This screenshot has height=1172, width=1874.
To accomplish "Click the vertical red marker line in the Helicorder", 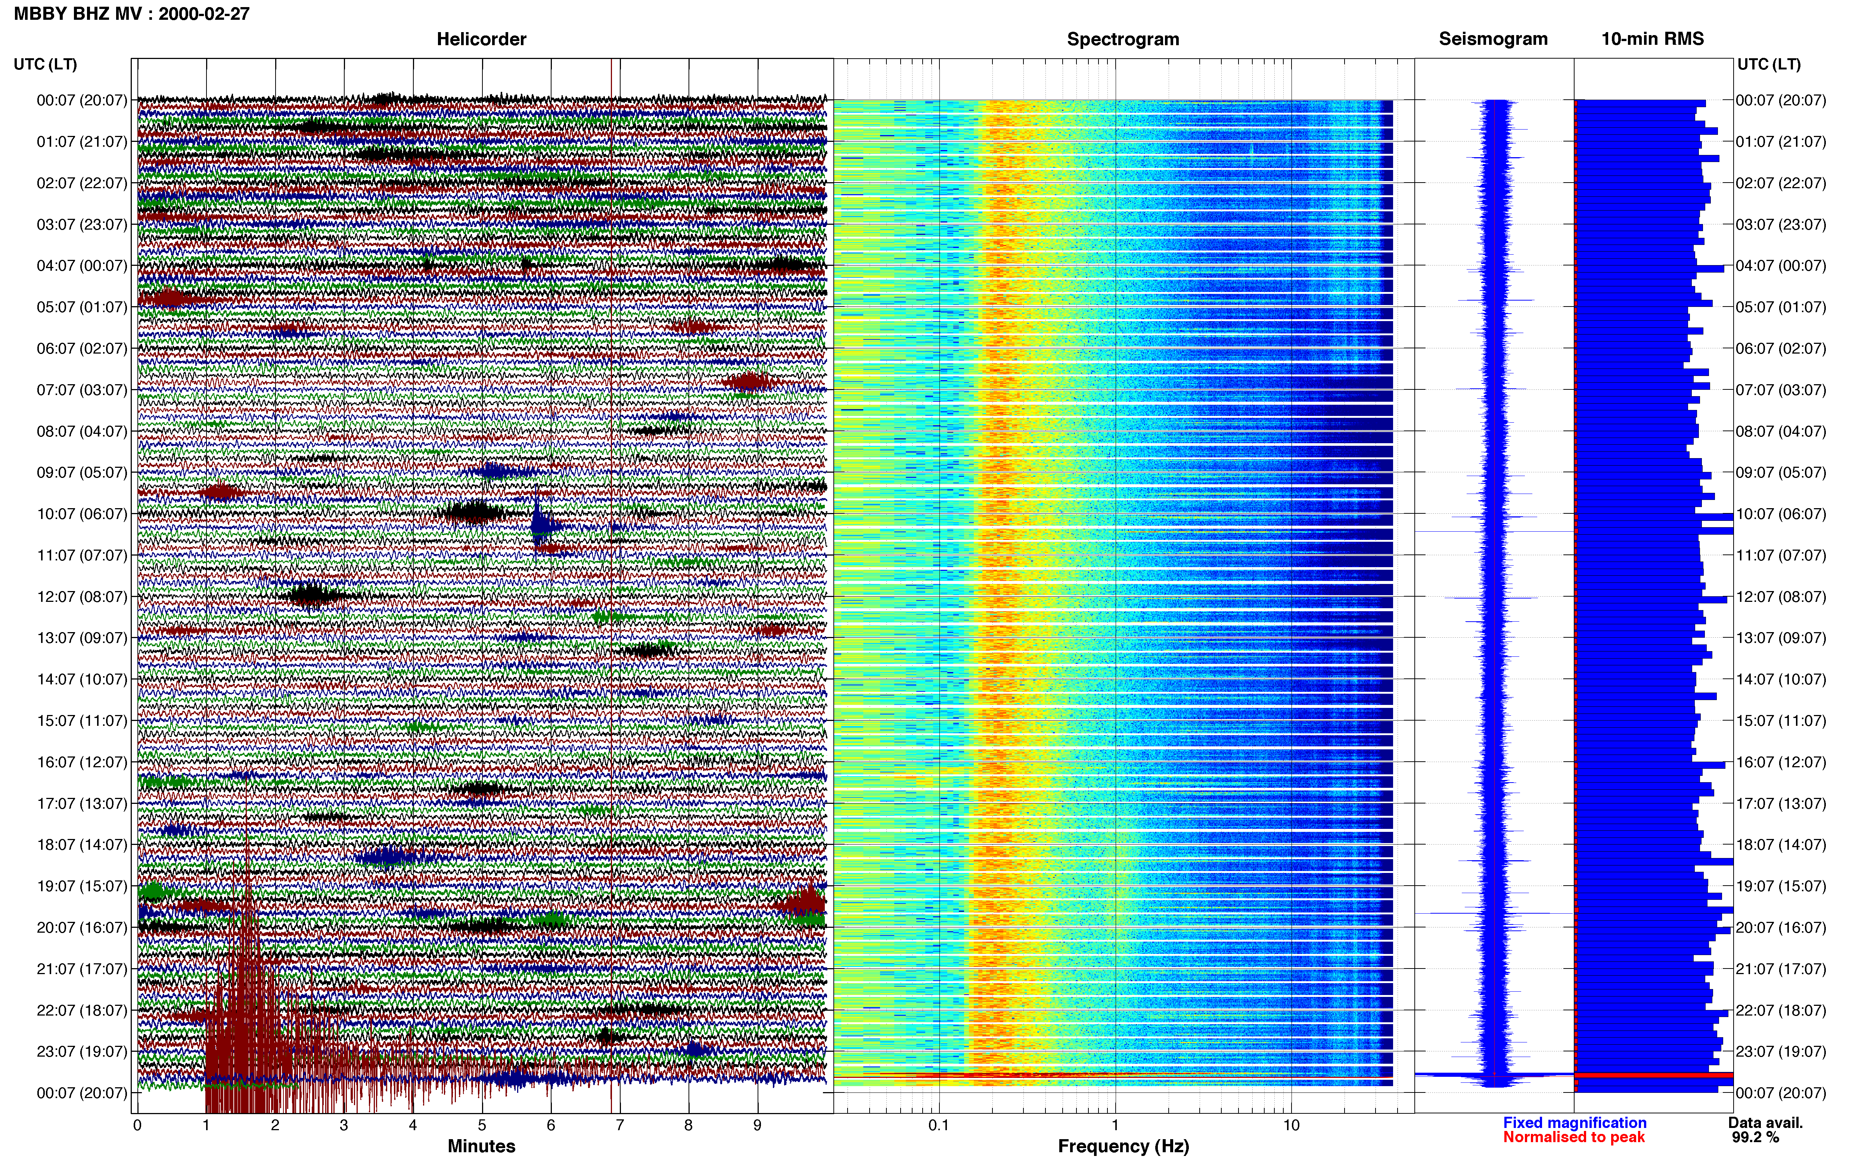I will pyautogui.click(x=612, y=586).
